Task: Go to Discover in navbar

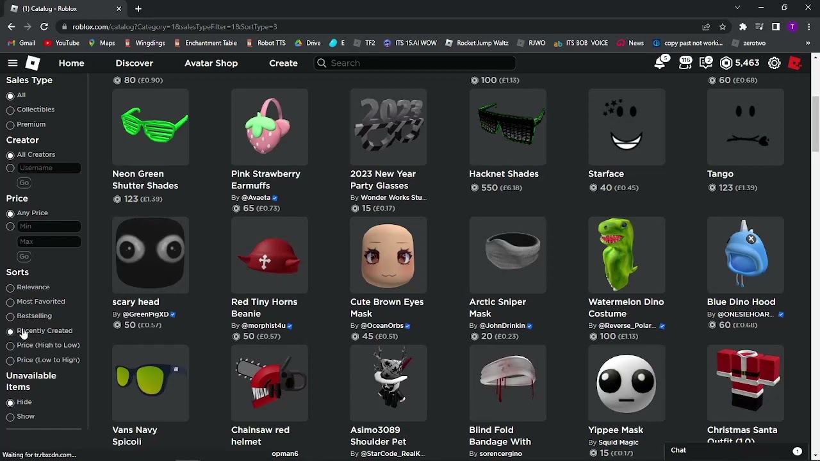Action: point(134,63)
